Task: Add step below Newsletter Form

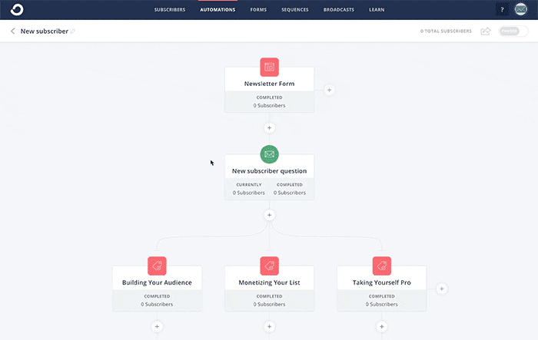Action: [x=269, y=127]
